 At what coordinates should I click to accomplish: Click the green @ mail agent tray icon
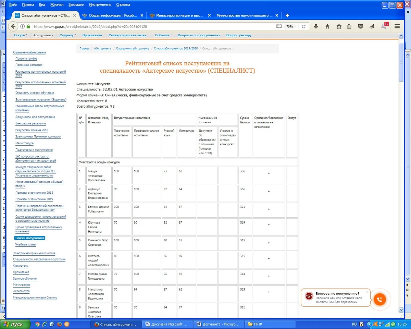393,324
